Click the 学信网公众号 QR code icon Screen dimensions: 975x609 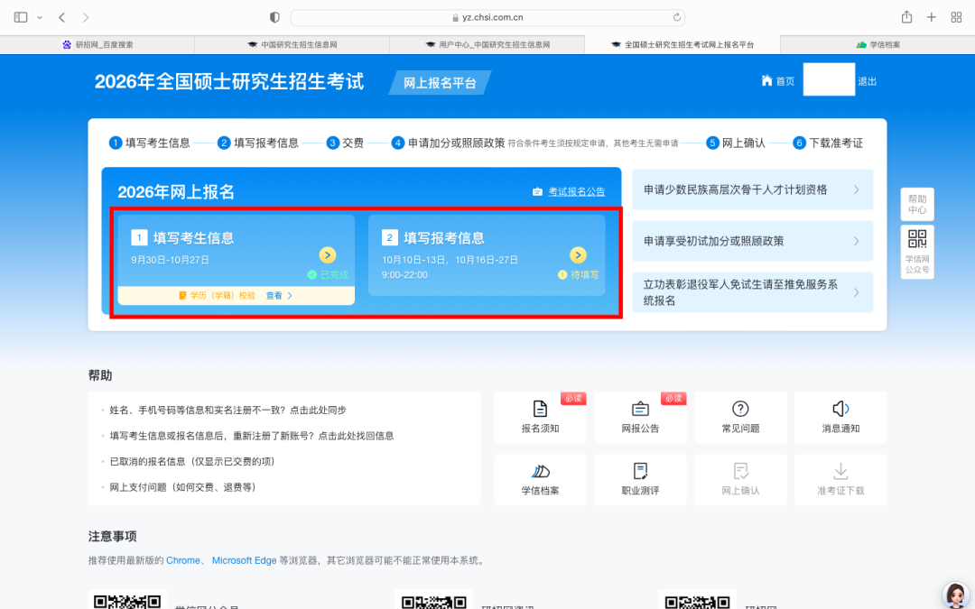917,239
